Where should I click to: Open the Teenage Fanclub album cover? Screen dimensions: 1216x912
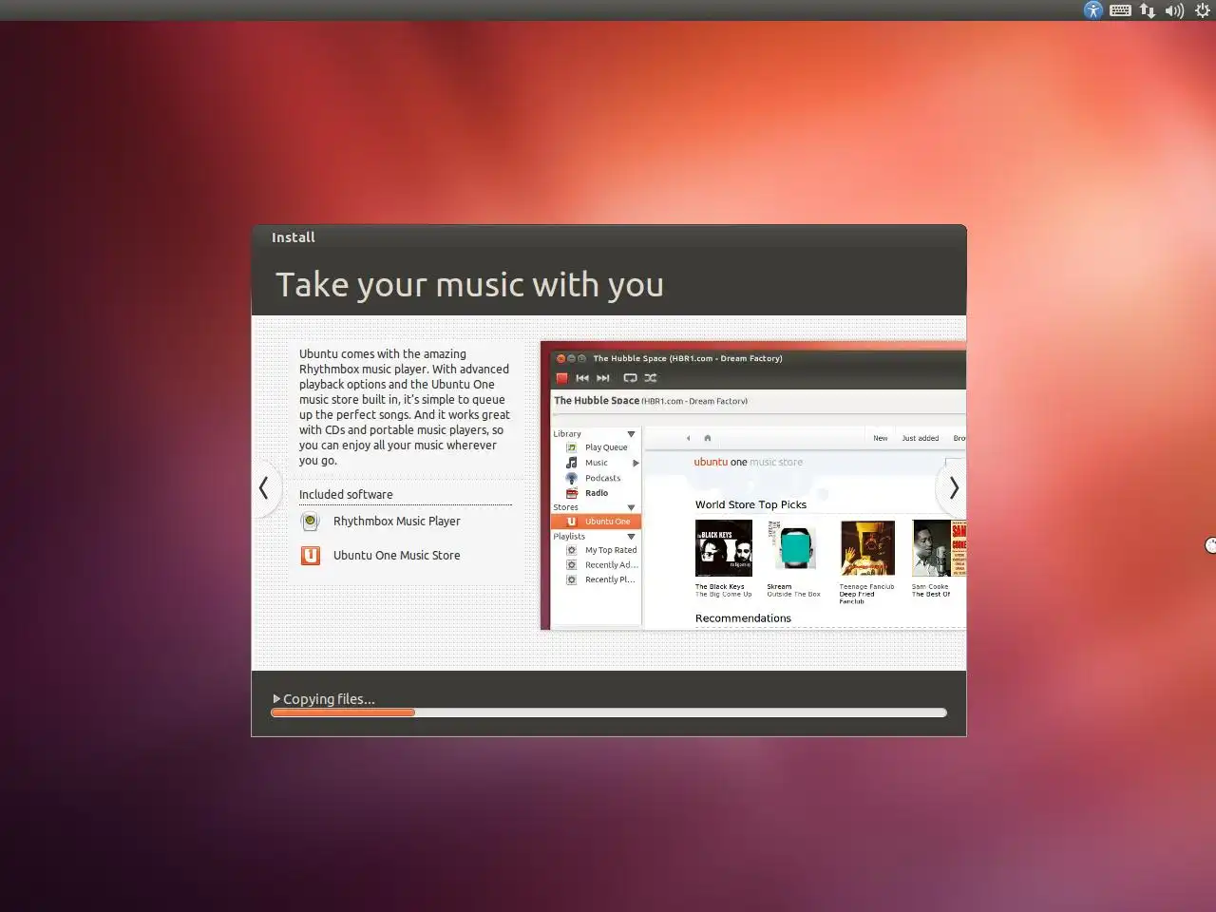coord(867,548)
